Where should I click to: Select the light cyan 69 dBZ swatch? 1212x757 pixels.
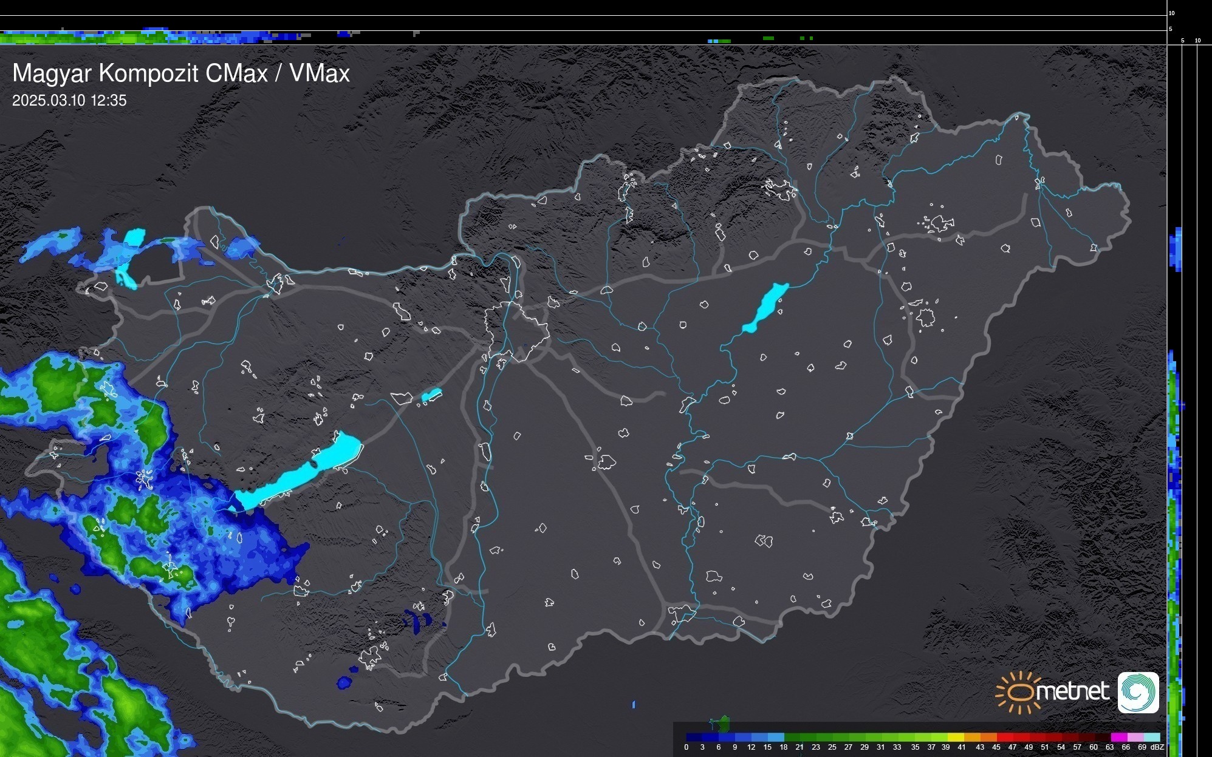(1152, 737)
